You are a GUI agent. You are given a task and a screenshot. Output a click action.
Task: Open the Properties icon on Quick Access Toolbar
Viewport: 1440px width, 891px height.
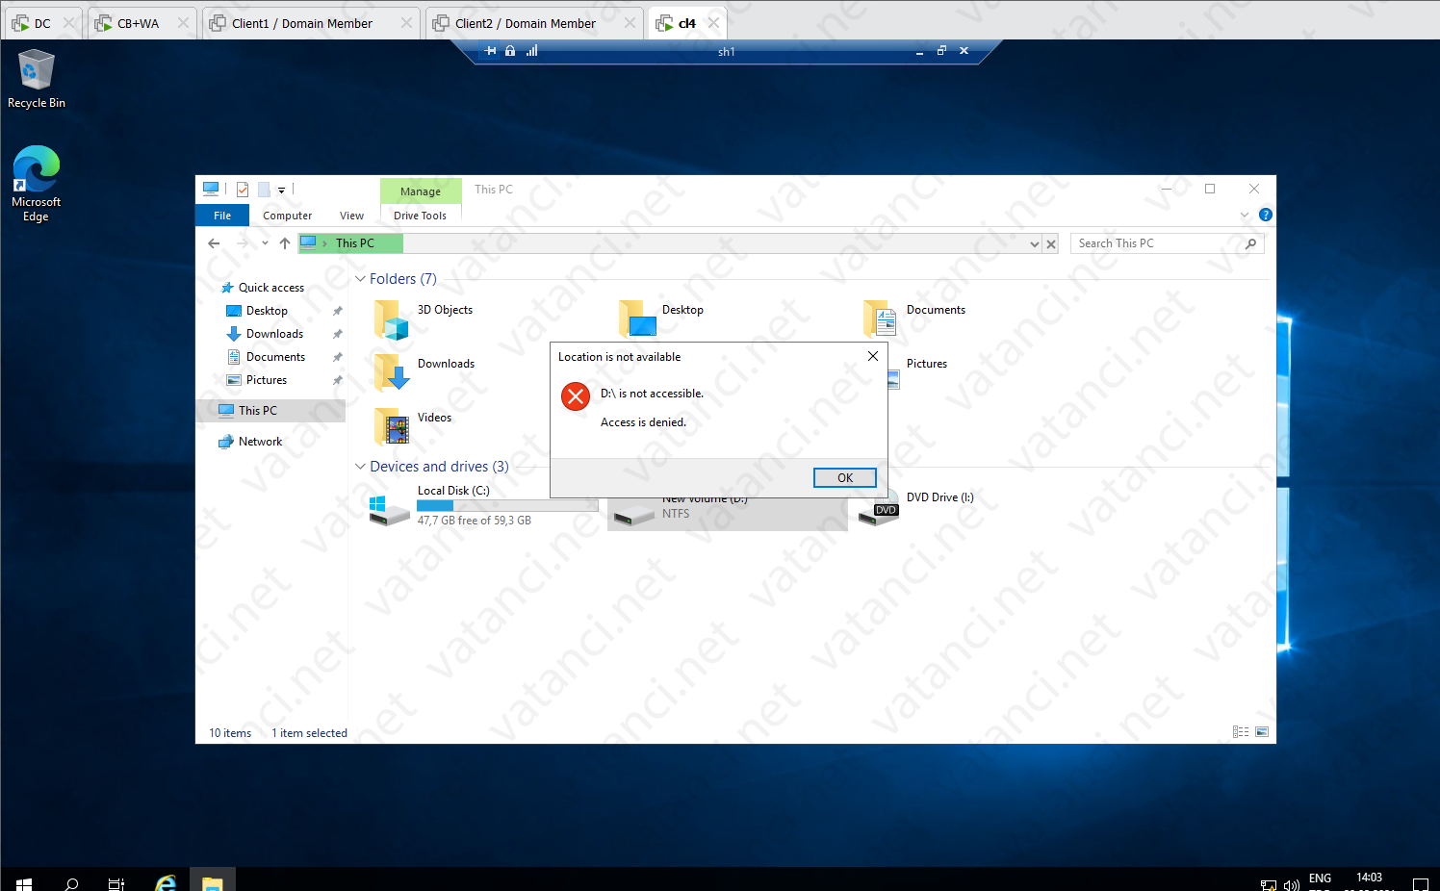[x=243, y=190]
